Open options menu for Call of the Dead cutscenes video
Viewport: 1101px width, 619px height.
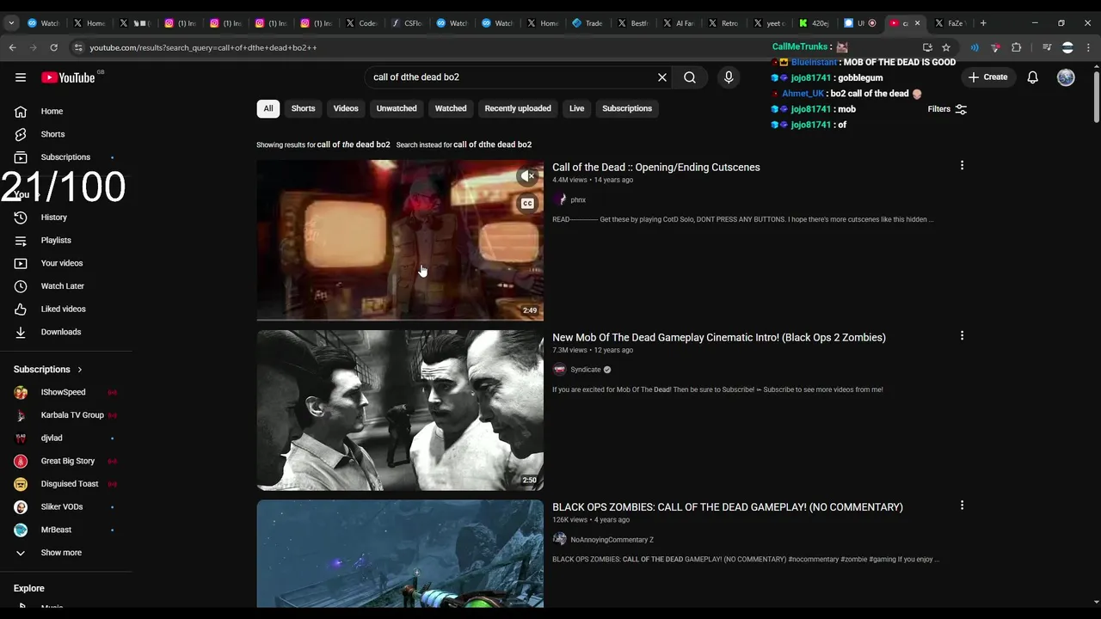click(962, 165)
